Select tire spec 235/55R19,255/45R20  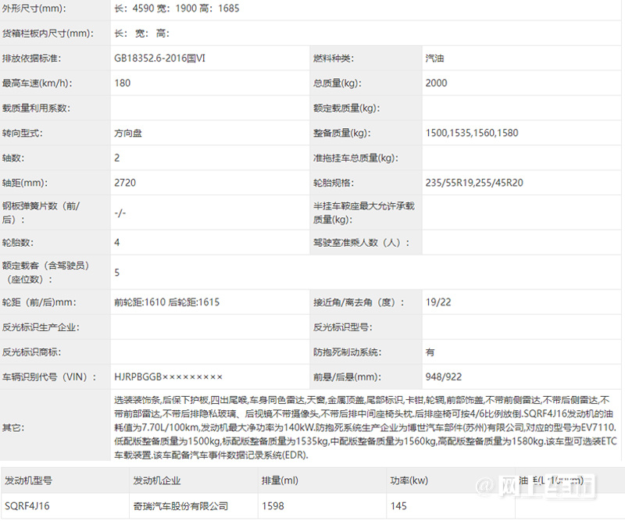click(474, 183)
